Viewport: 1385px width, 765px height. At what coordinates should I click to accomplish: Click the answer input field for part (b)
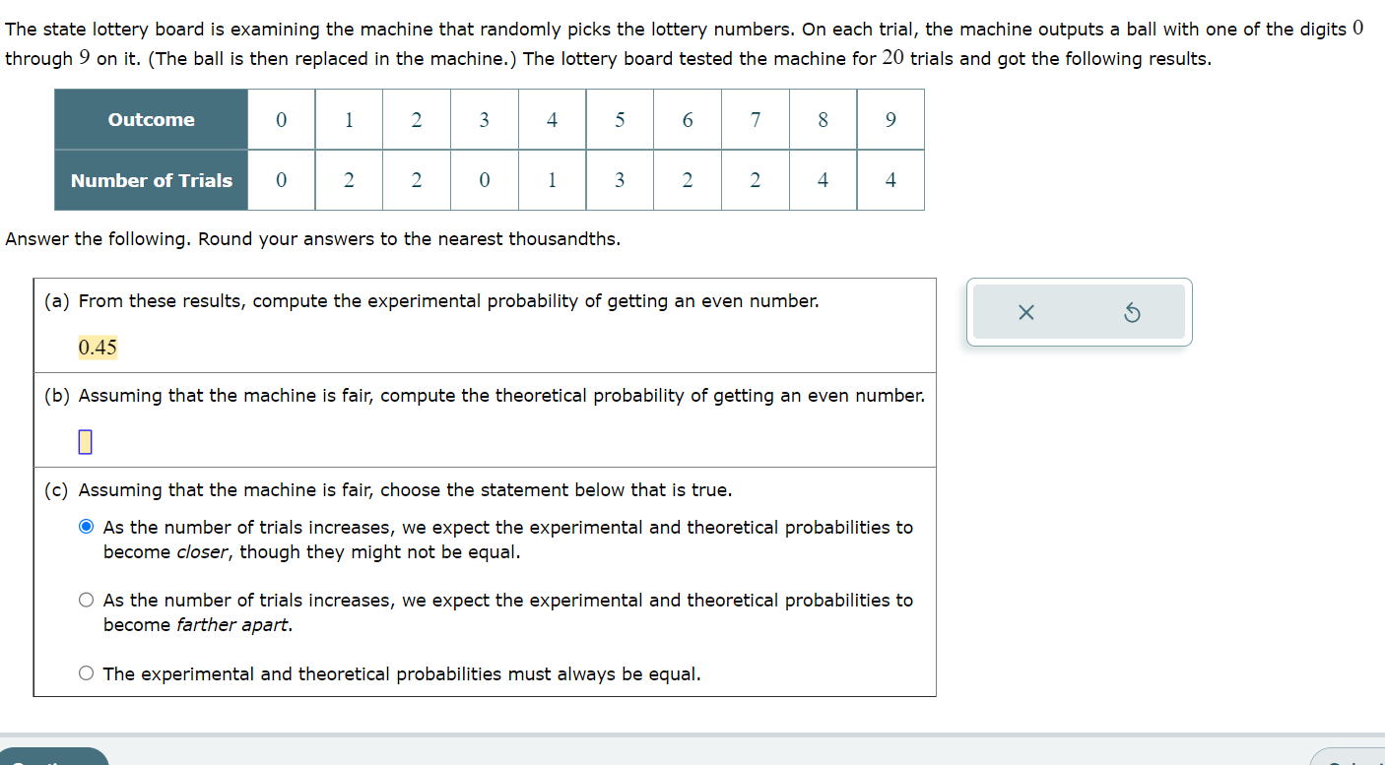[83, 441]
